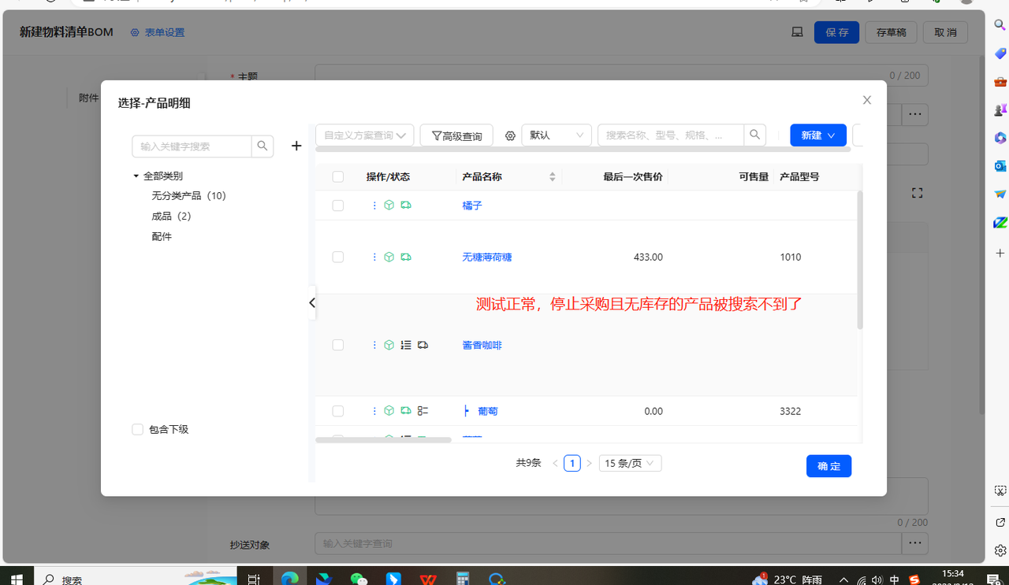The width and height of the screenshot is (1009, 585).
Task: Open more-actions dots for 无糖薄荷糖 row
Action: point(374,257)
